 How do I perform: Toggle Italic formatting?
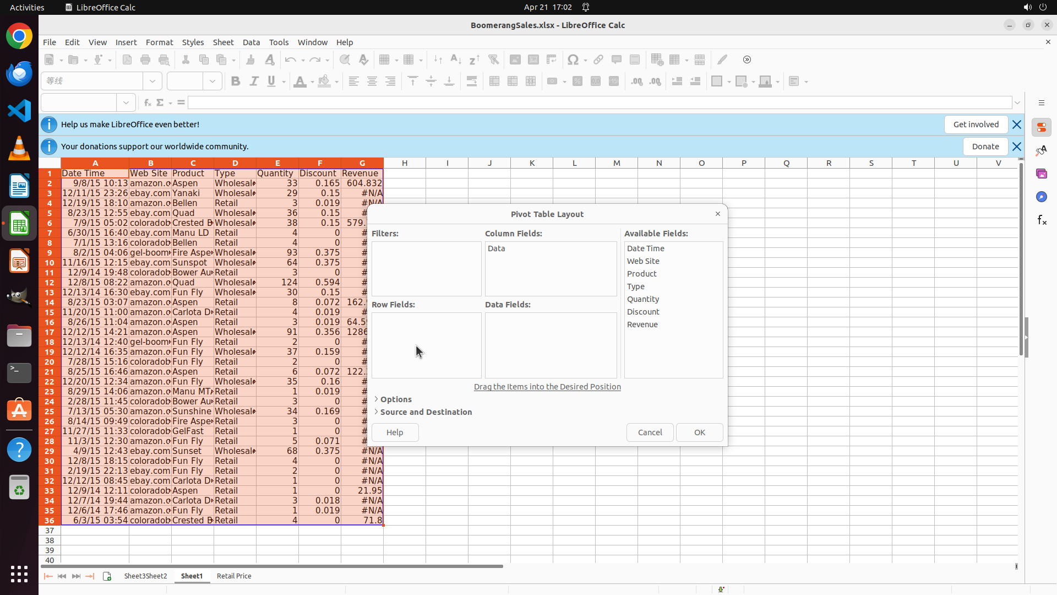coord(254,82)
